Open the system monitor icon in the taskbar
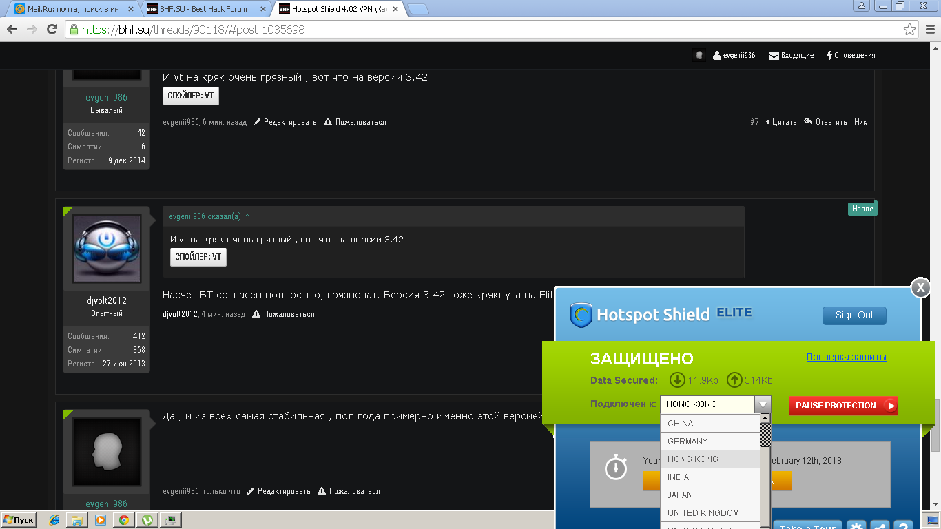 click(x=171, y=520)
